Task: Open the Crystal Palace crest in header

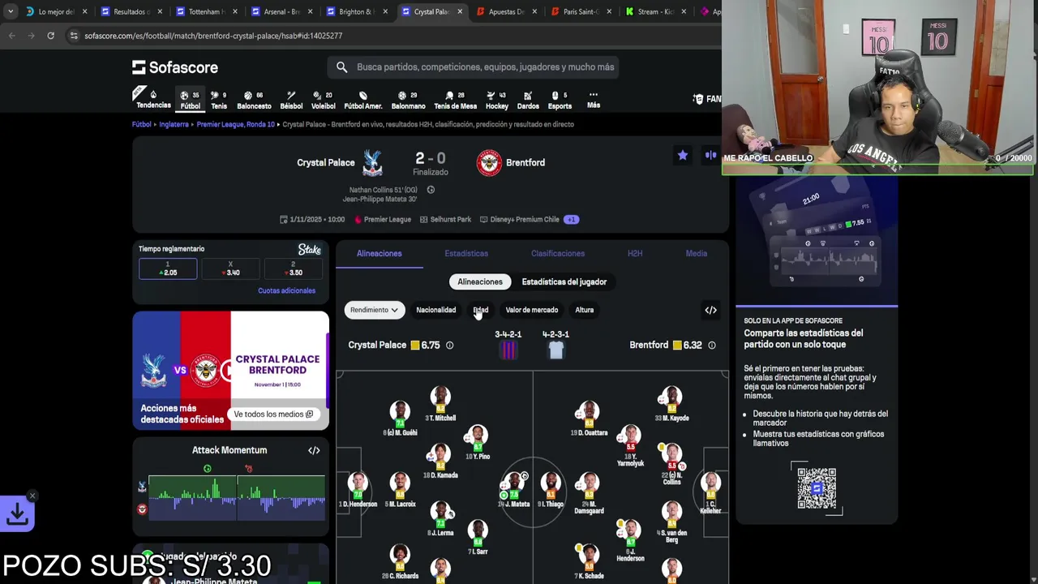Action: [x=372, y=162]
